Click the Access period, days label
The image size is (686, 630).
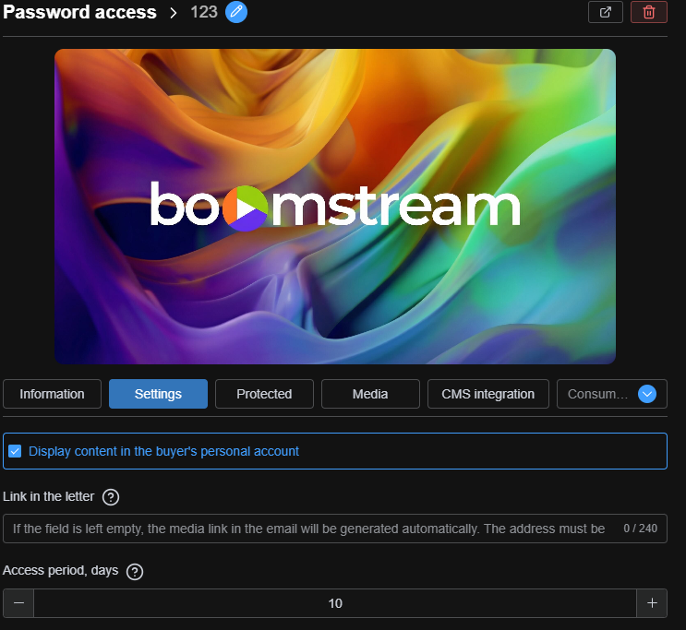click(60, 571)
